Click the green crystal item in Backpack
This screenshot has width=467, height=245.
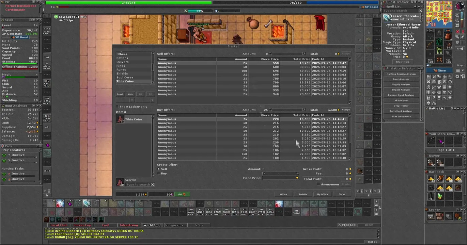pyautogui.click(x=440, y=196)
